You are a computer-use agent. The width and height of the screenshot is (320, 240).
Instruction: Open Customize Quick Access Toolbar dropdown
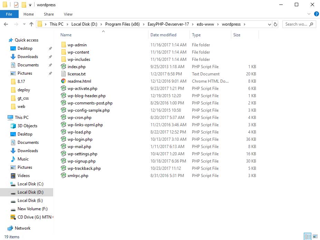(x=30, y=5)
